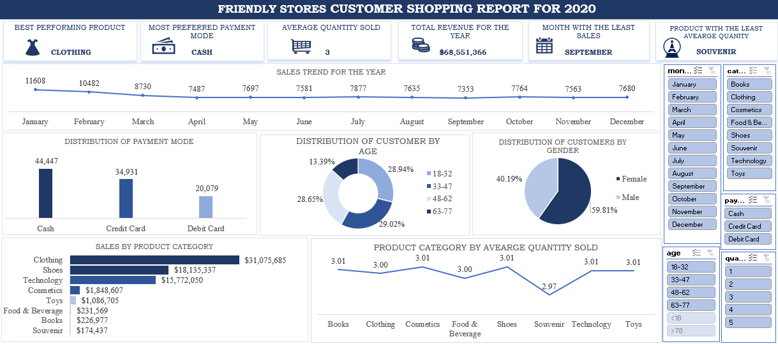Viewport: 778px width, 344px height.
Task: Click the Female legend color marker
Action: [618, 179]
